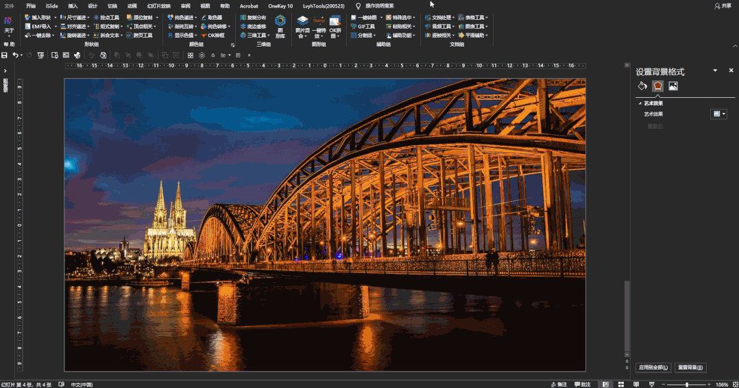Click the 应用到全部 button
The width and height of the screenshot is (739, 388).
(653, 367)
